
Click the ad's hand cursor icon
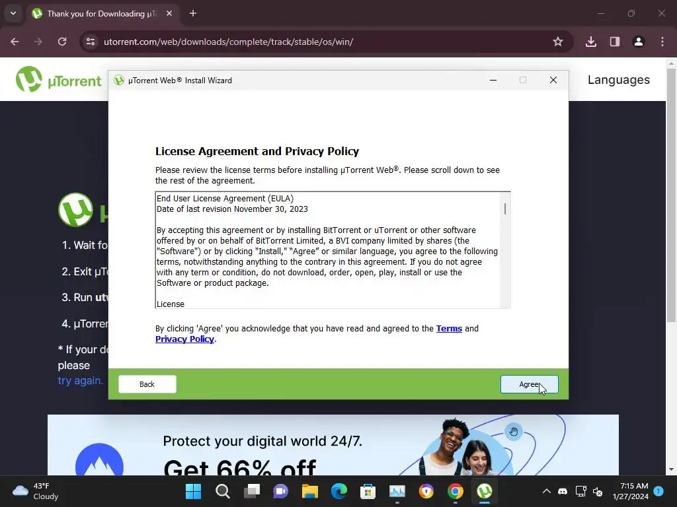click(513, 432)
